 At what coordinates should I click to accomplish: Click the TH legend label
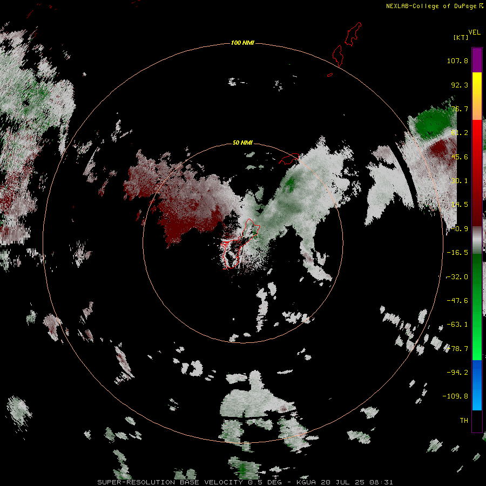click(464, 421)
